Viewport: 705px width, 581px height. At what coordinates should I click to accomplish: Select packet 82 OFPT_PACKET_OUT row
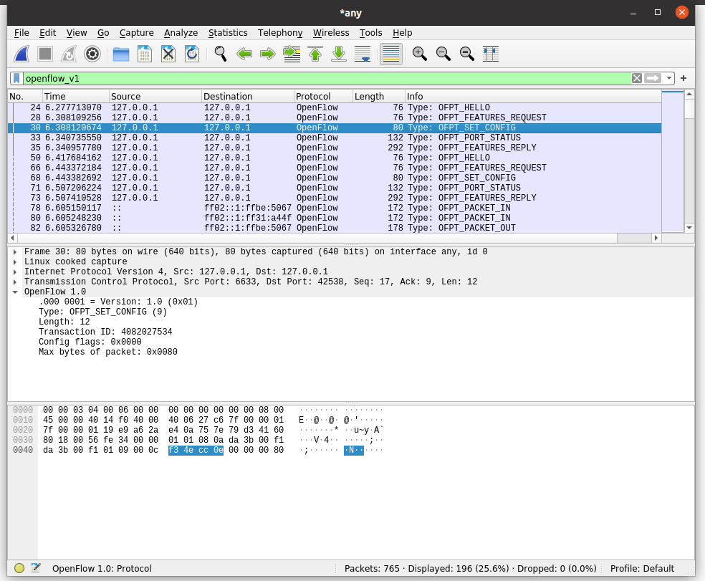[335, 228]
